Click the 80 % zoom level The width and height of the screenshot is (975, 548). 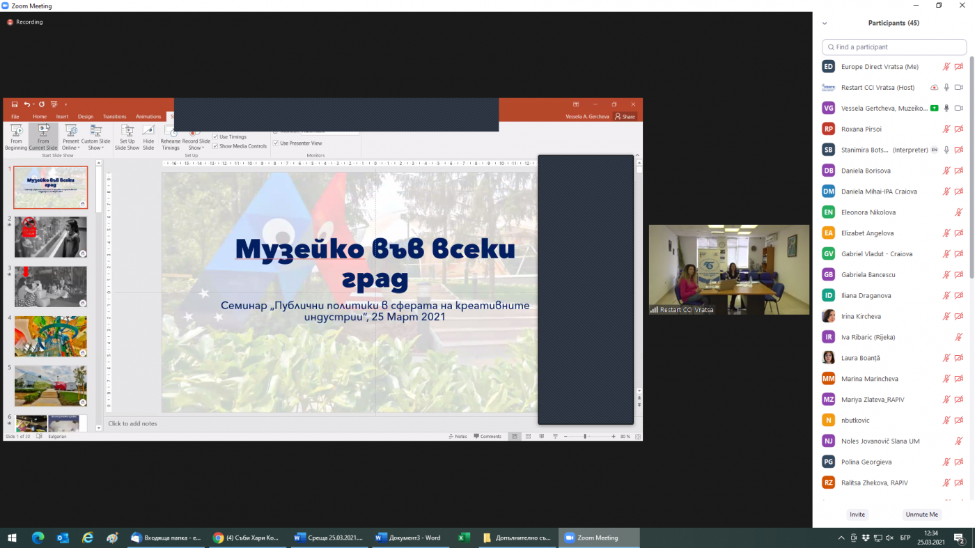625,437
